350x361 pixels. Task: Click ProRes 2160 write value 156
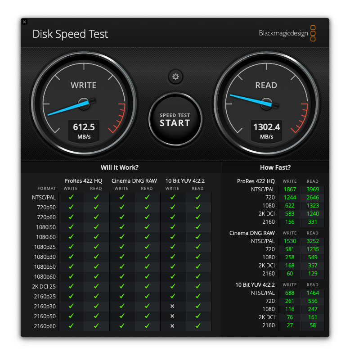coord(290,222)
